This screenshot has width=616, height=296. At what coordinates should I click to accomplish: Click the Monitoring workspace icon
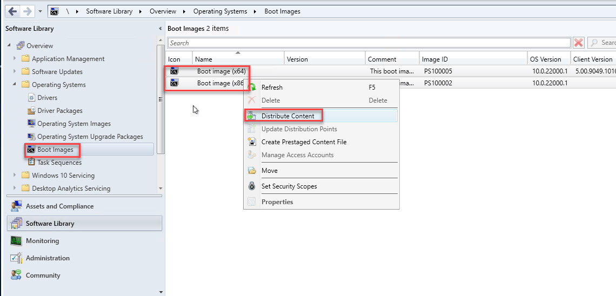click(16, 241)
